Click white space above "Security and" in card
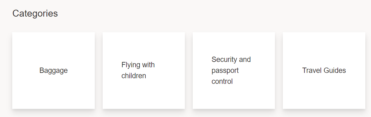The image size is (371, 117). (231, 43)
